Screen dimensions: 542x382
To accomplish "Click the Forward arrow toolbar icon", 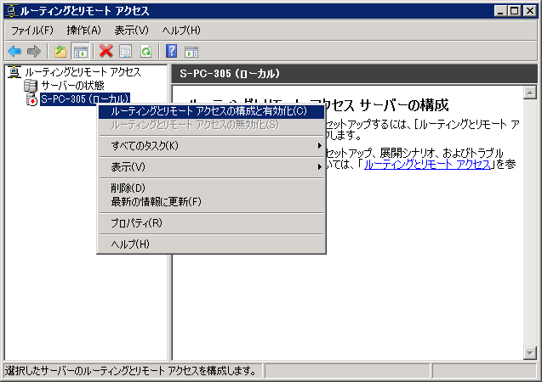I will pyautogui.click(x=33, y=51).
